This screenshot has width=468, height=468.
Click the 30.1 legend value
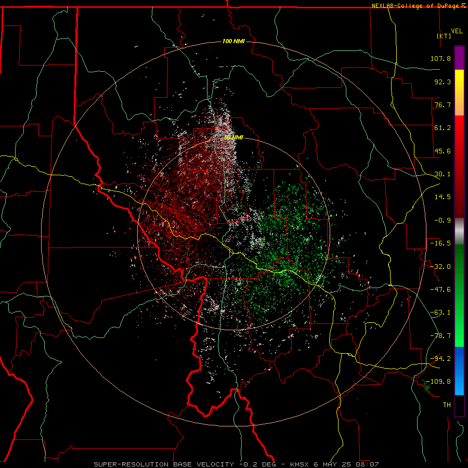click(443, 174)
